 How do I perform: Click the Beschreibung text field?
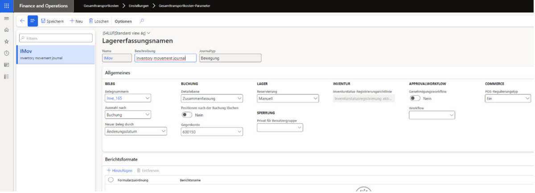tap(165, 58)
